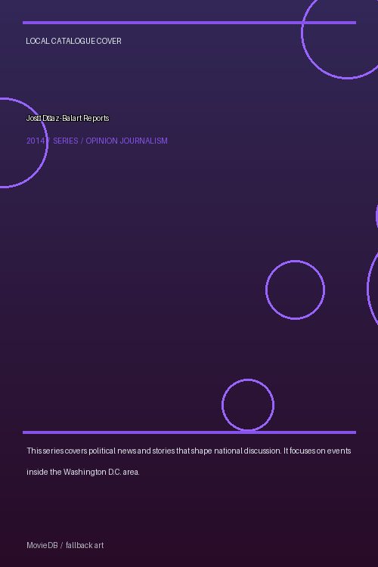Screen dimensions: 378x567
Task: Select the SERIES label in the subtitle
Action: [66, 141]
